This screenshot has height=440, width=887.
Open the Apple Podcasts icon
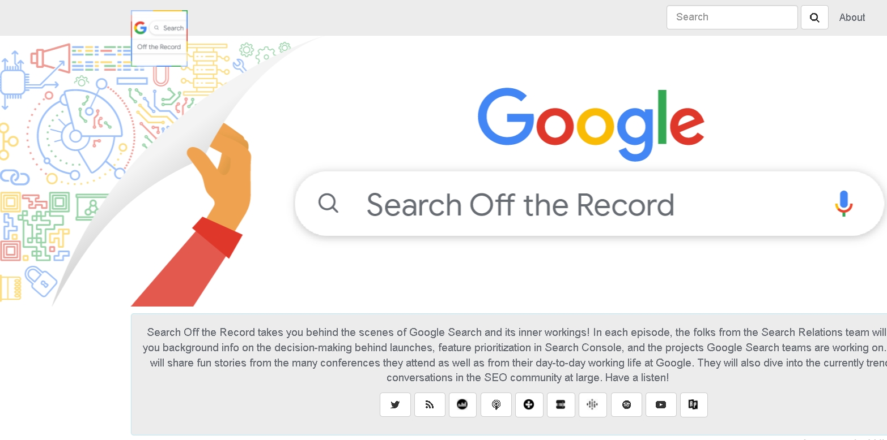(x=496, y=404)
